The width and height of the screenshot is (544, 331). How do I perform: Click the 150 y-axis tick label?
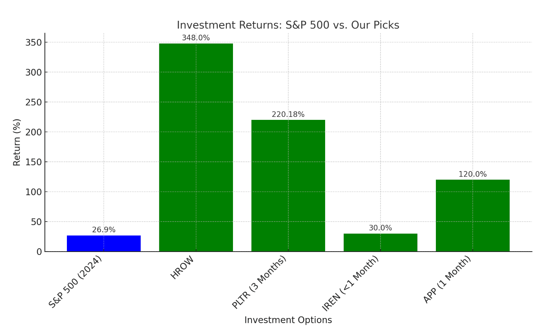click(33, 162)
